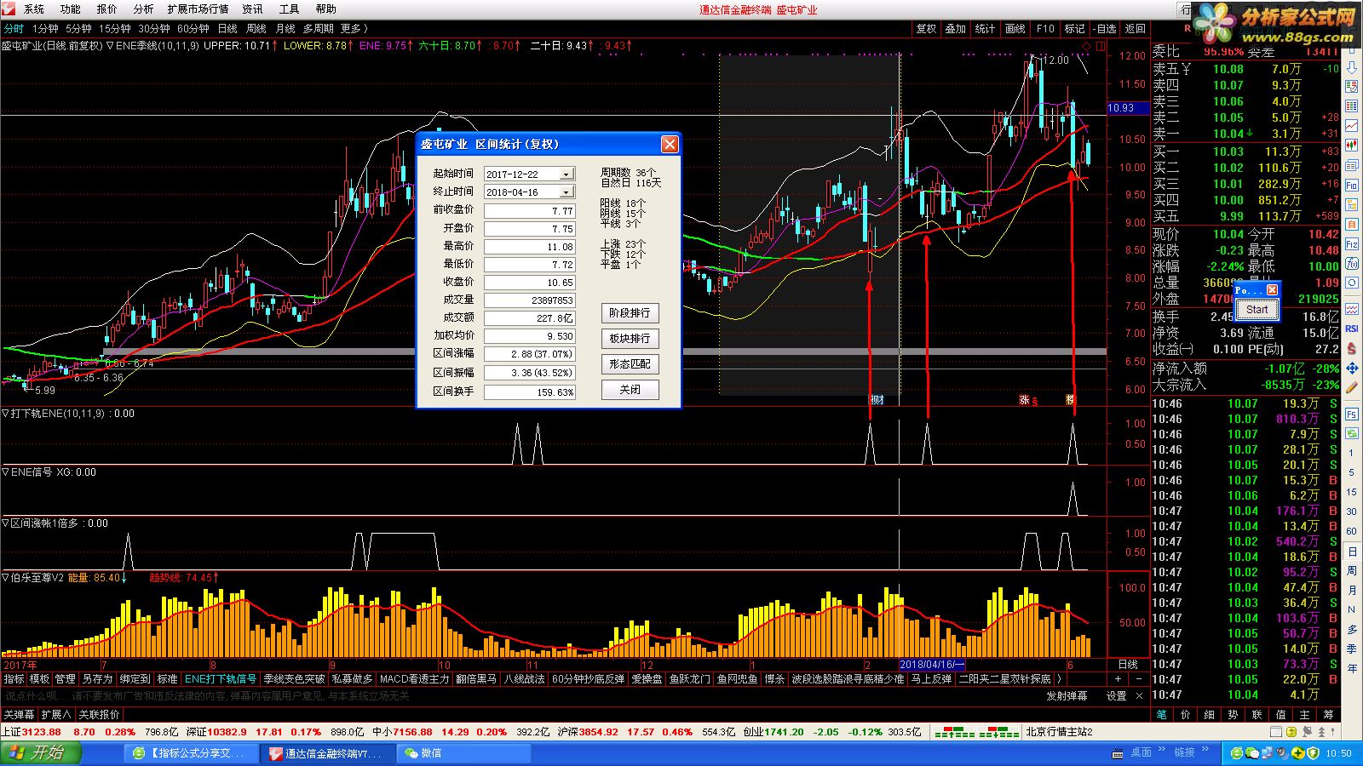This screenshot has height=766, width=1363.
Task: Select the 筹 chip distribution tab
Action: pyautogui.click(x=1329, y=715)
